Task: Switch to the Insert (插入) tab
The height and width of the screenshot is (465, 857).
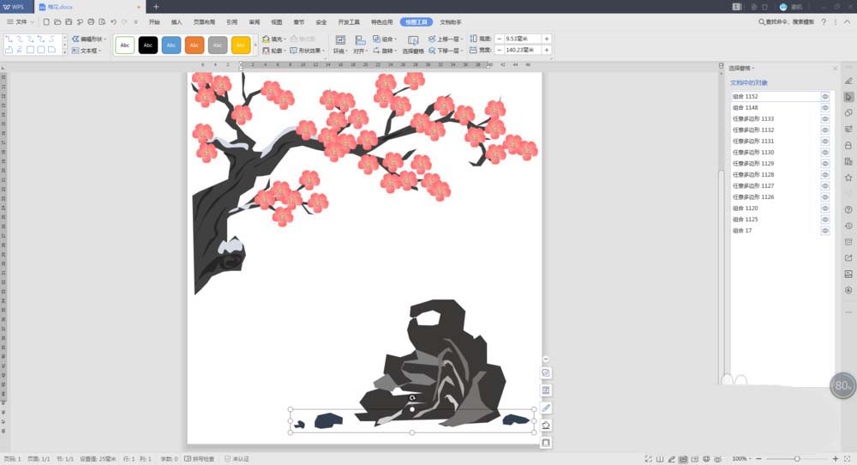Action: tap(177, 22)
